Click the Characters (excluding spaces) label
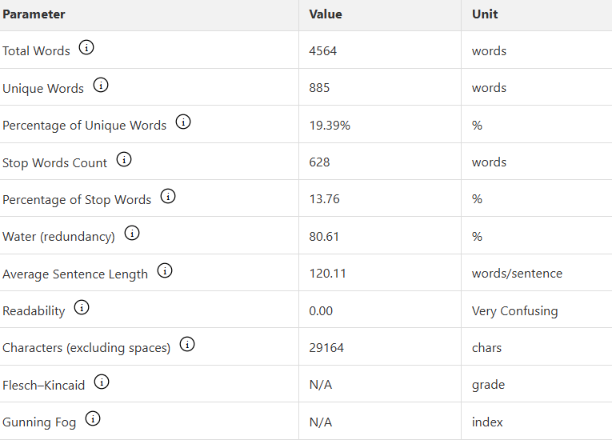The image size is (612, 448). coord(86,348)
